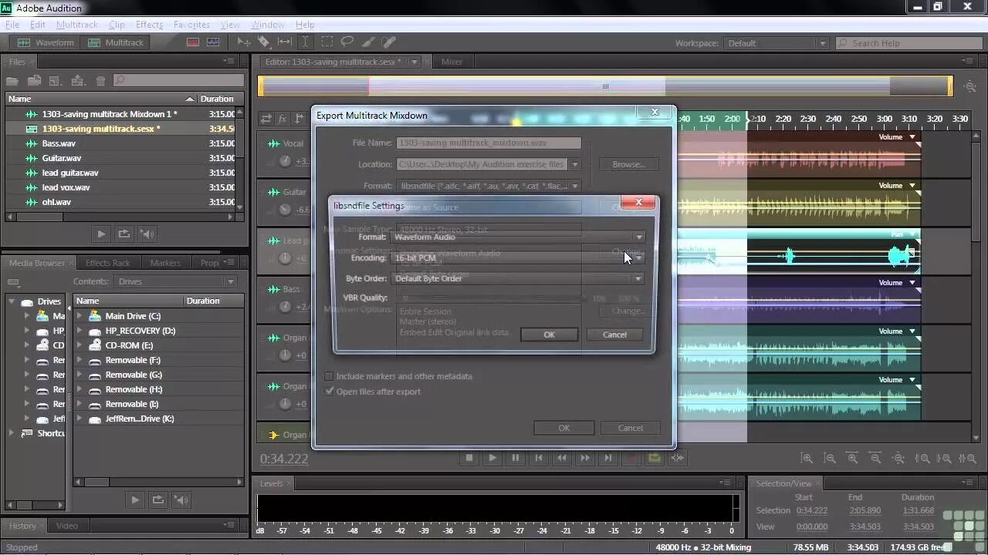The width and height of the screenshot is (988, 555).
Task: Switch to Multitrack editor view
Action: [x=116, y=42]
